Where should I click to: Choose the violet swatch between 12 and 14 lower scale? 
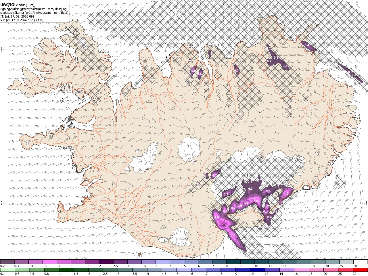pos(272,270)
